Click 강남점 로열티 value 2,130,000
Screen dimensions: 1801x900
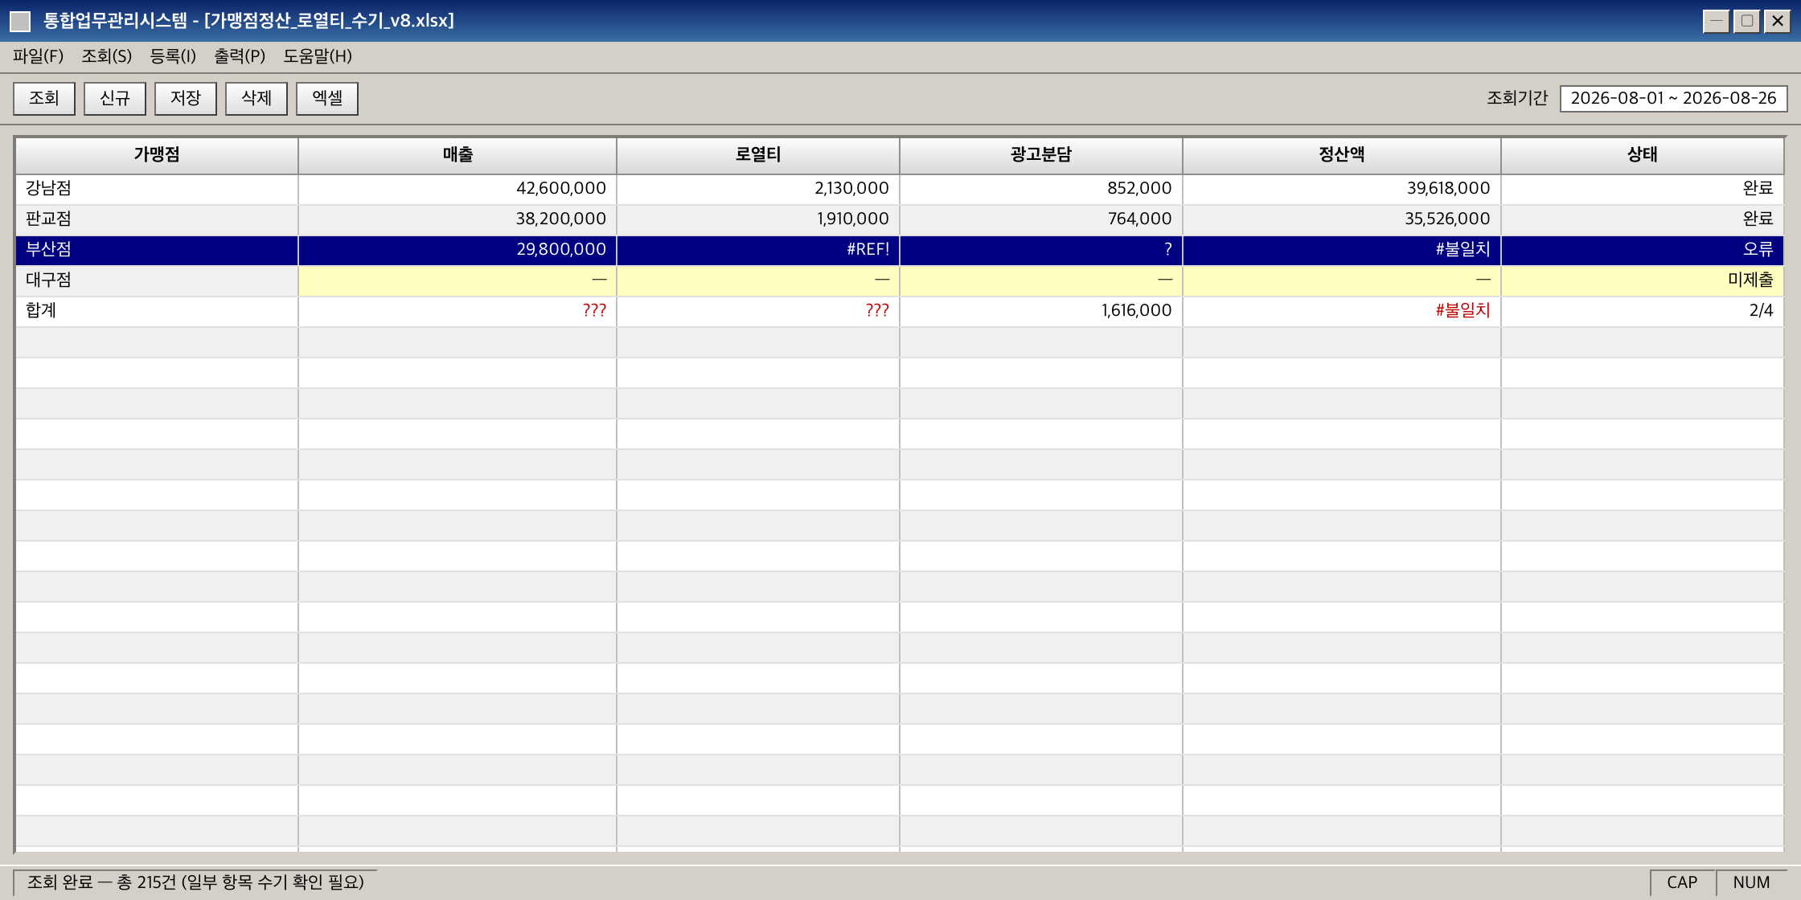click(758, 189)
